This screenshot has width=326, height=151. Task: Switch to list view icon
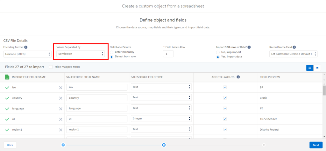[x=310, y=68]
